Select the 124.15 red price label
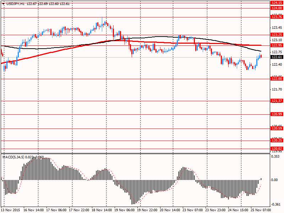Viewport: 284px width, 213px height. point(277,2)
